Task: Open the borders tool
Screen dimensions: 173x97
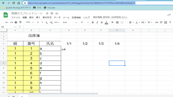Action: (117, 22)
